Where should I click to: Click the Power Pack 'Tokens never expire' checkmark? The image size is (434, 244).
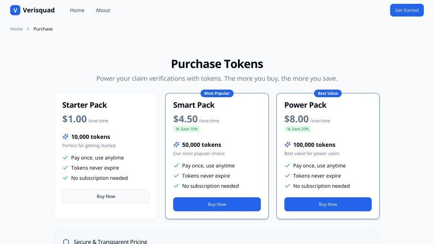pos(287,175)
